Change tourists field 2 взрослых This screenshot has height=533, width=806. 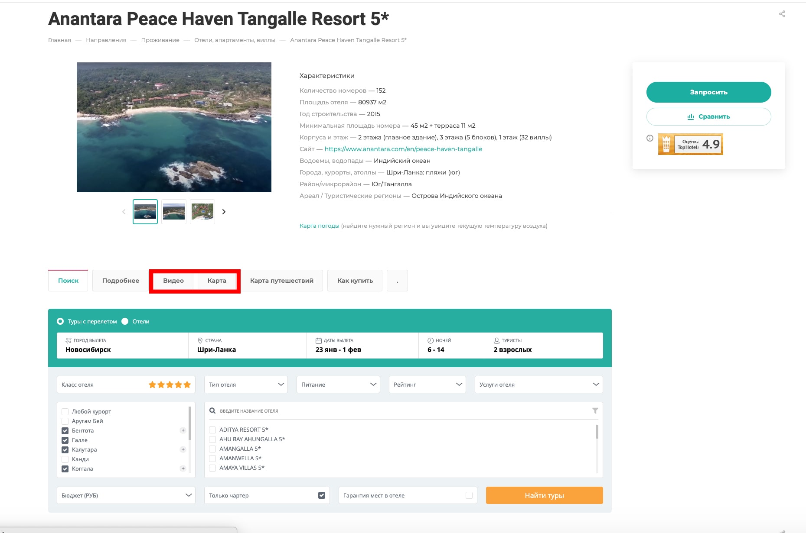tap(544, 346)
